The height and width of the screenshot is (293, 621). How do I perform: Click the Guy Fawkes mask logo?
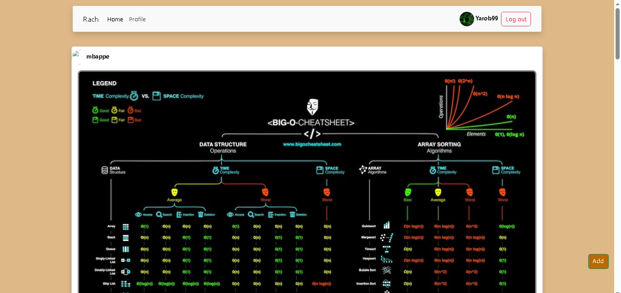[x=312, y=107]
